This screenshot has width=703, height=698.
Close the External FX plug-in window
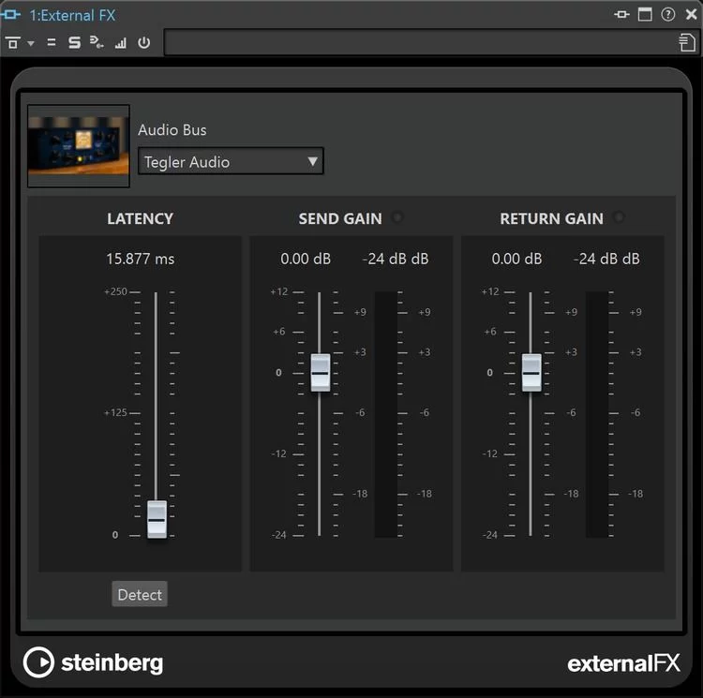pos(692,15)
